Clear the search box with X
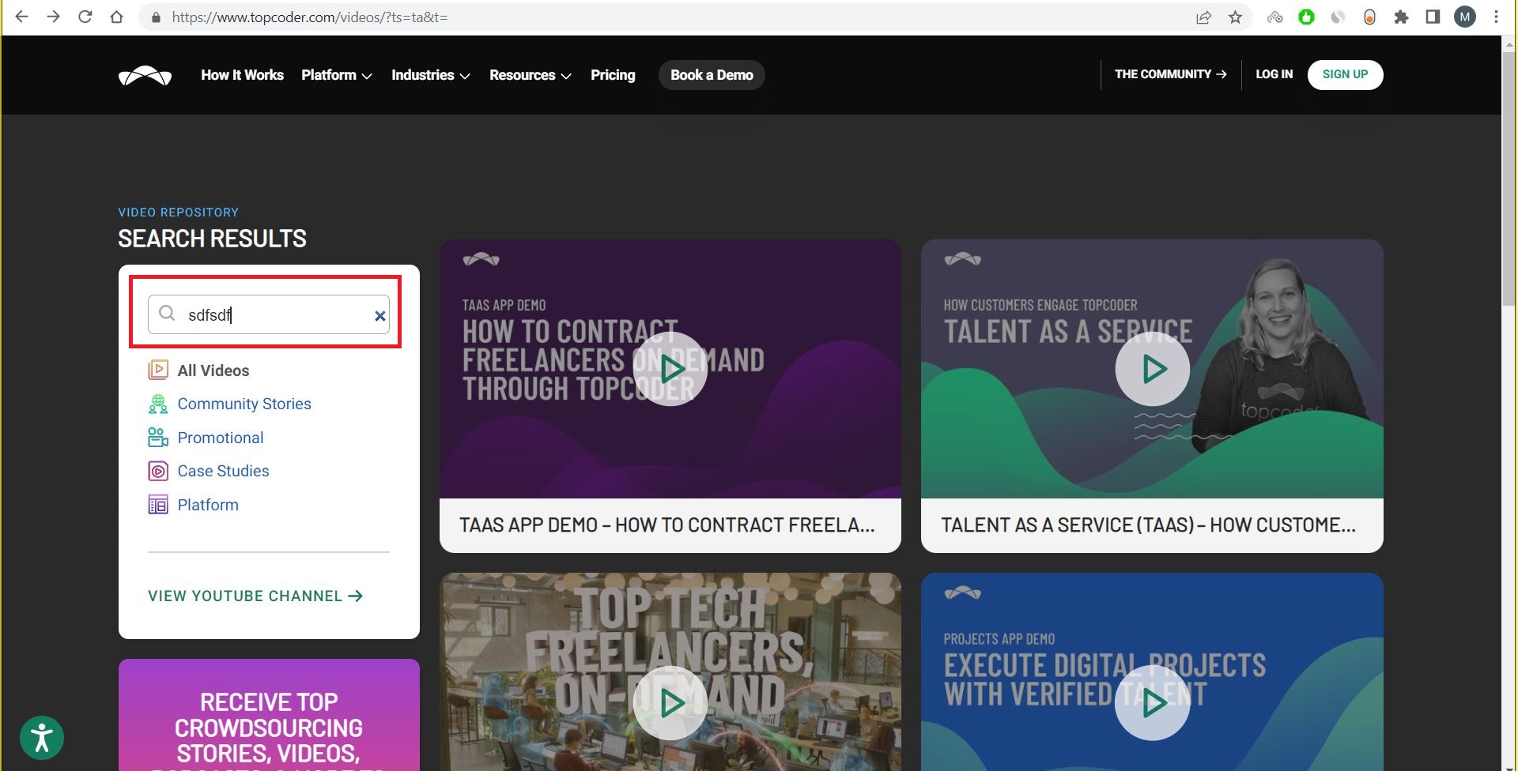Screen dimensions: 1518x771 [379, 316]
